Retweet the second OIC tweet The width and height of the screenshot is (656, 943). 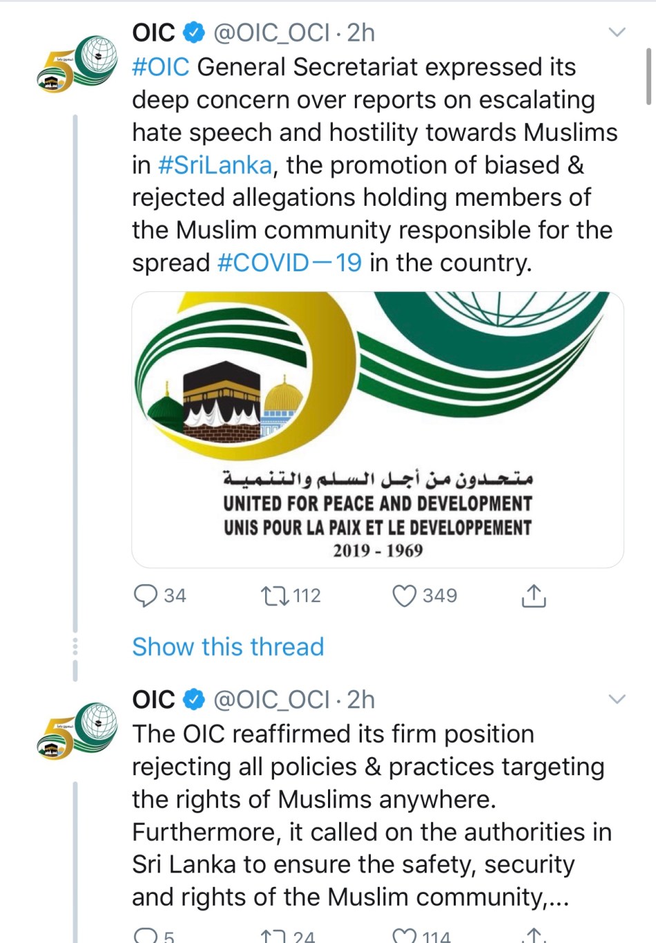[274, 936]
